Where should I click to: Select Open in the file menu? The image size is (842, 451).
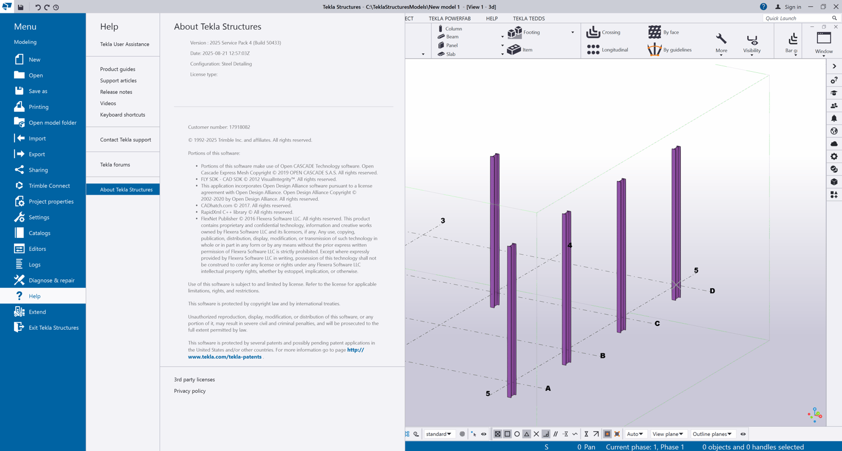click(43, 75)
